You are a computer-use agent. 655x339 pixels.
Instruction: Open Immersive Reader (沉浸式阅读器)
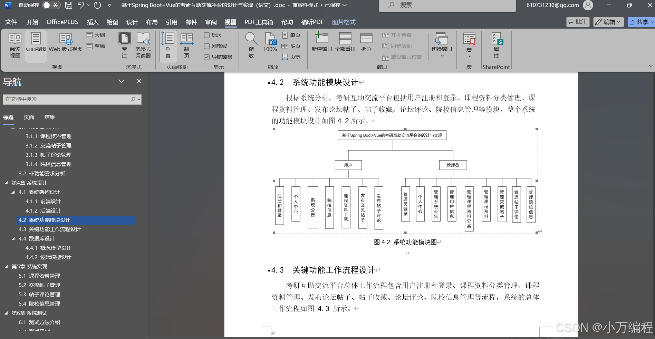click(x=143, y=46)
